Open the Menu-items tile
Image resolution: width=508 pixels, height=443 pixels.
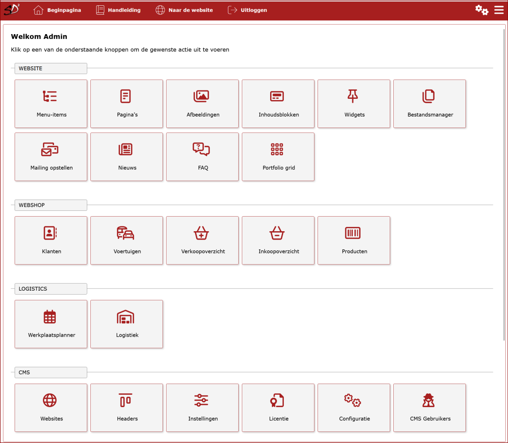click(51, 104)
